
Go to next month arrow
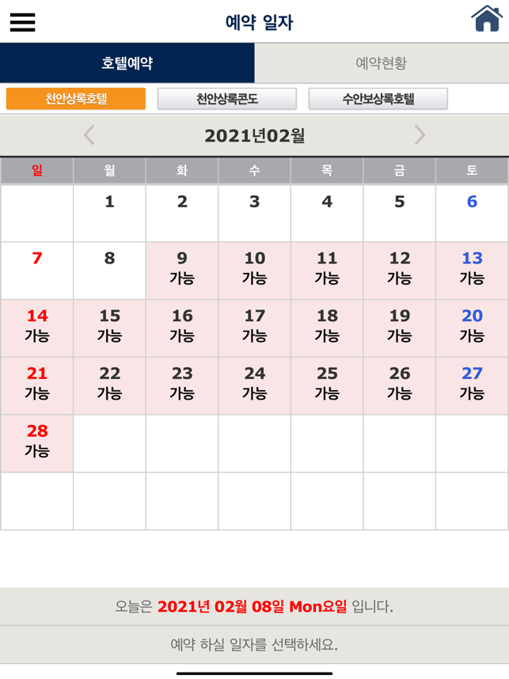pyautogui.click(x=420, y=135)
